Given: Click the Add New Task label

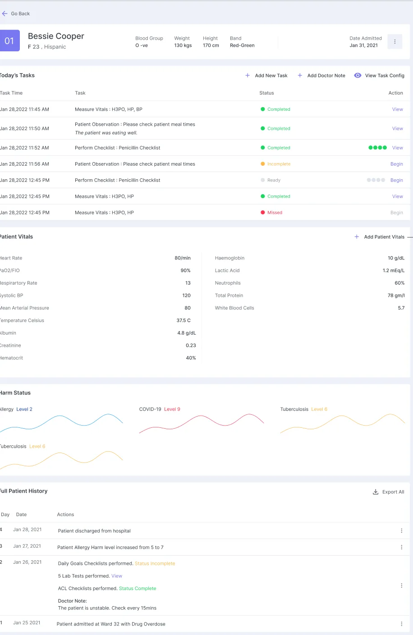Looking at the screenshot, I should 271,76.
